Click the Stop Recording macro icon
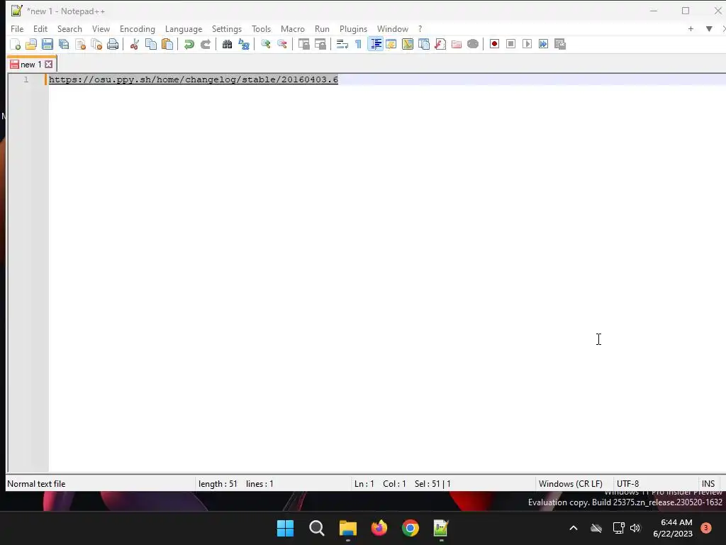This screenshot has width=726, height=545. click(510, 44)
